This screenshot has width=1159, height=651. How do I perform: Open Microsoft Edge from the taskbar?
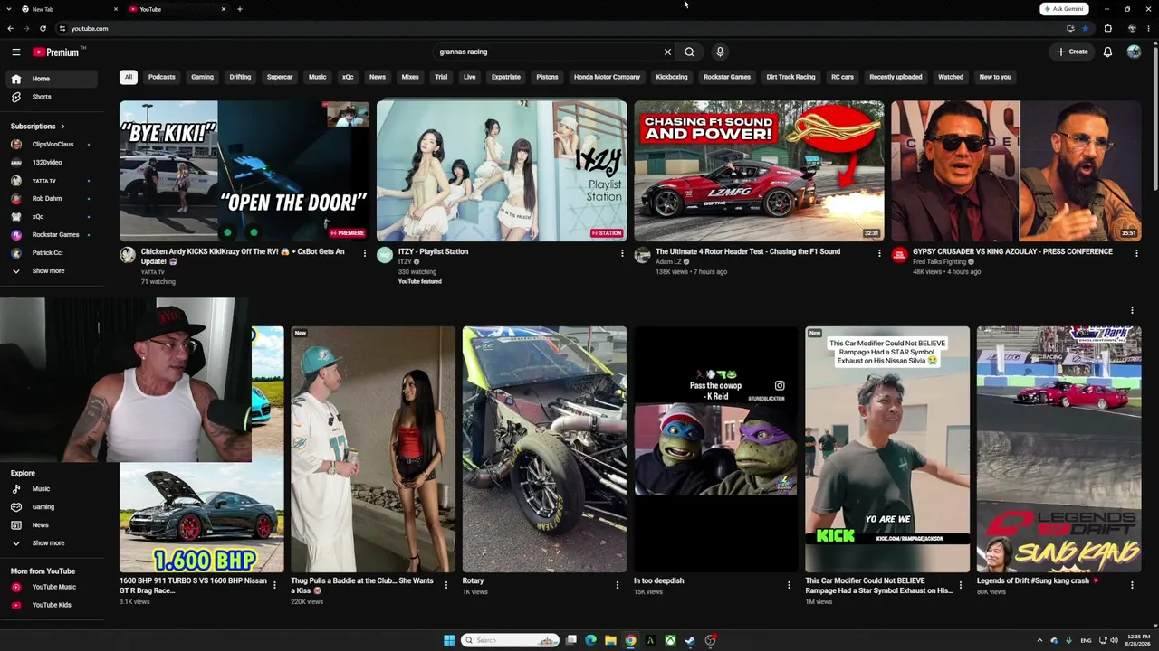pos(590,640)
